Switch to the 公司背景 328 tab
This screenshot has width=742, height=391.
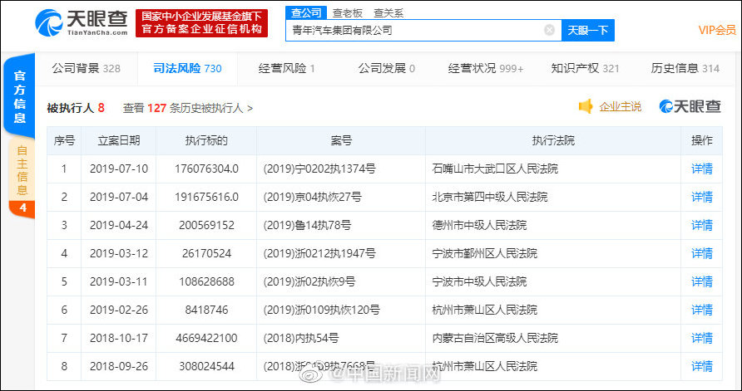(87, 68)
